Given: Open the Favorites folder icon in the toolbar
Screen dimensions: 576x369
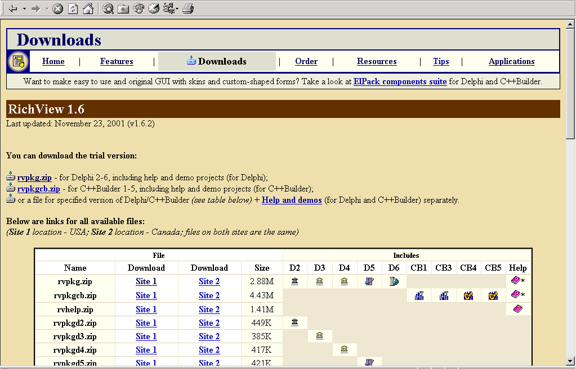Looking at the screenshot, I should [123, 8].
